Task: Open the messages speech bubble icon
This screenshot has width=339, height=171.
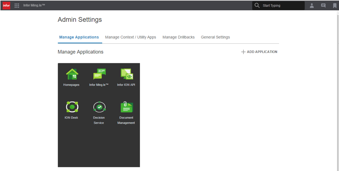Action: 323,5
